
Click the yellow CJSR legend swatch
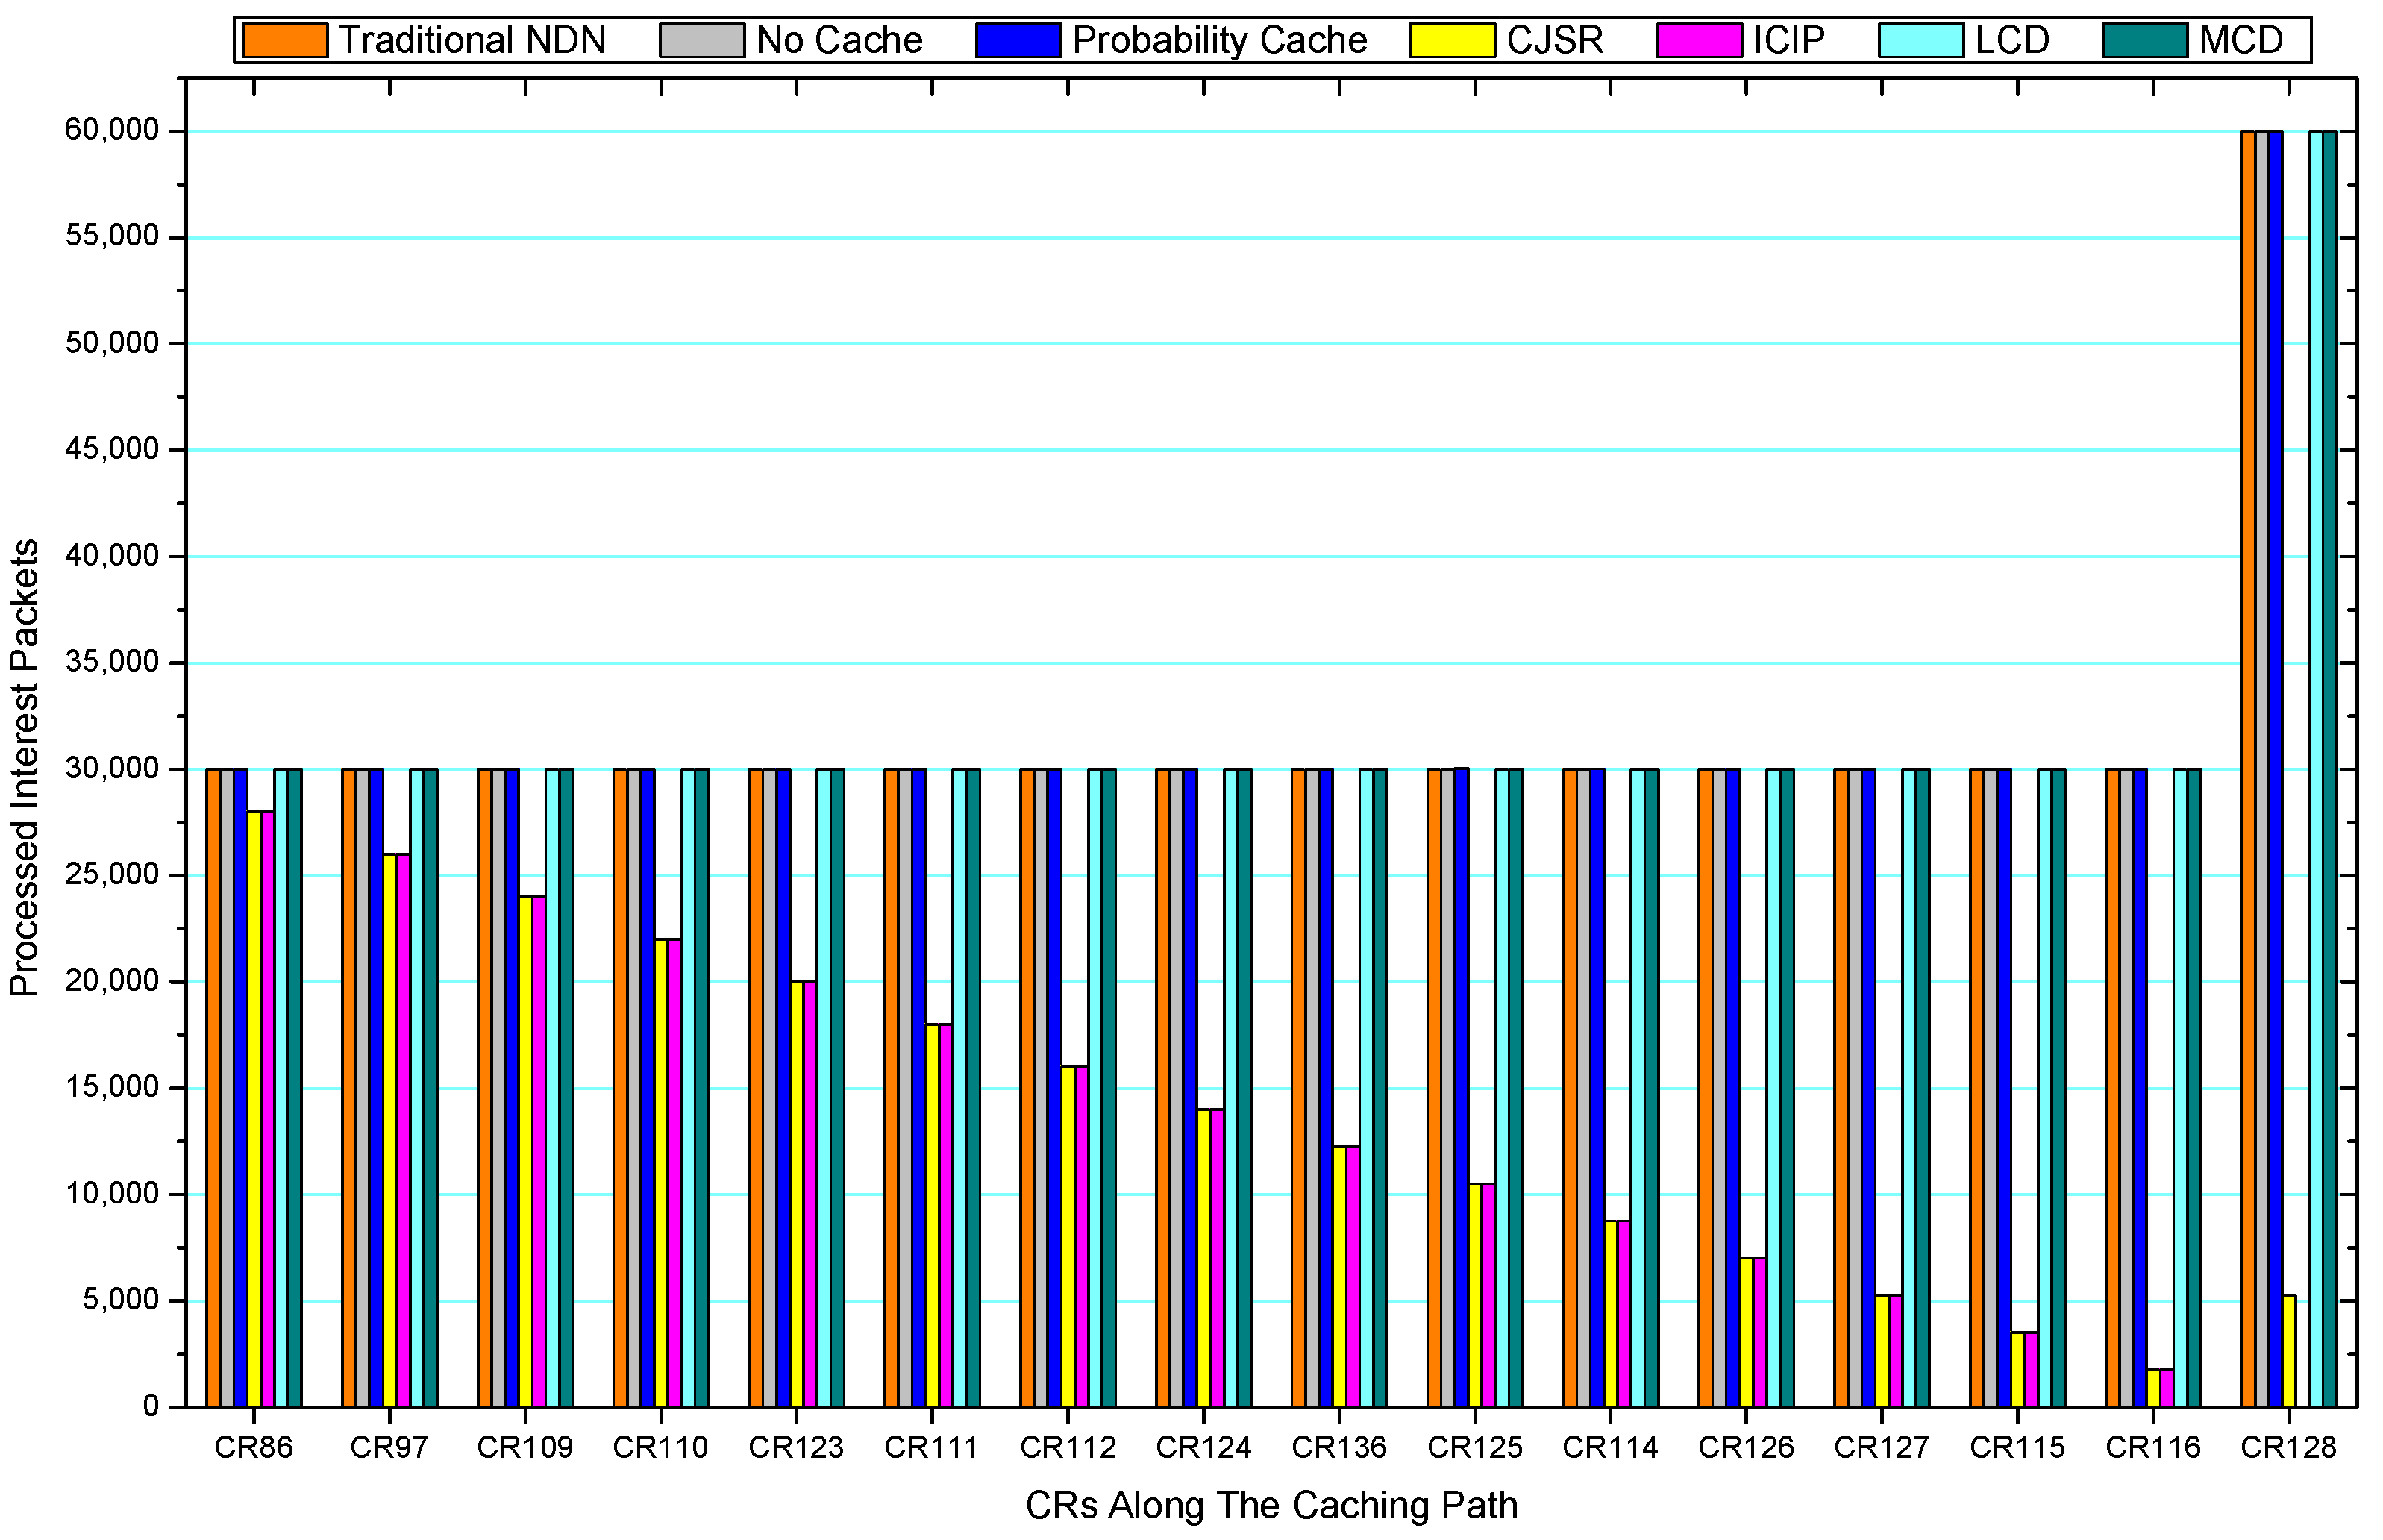pyautogui.click(x=1451, y=40)
